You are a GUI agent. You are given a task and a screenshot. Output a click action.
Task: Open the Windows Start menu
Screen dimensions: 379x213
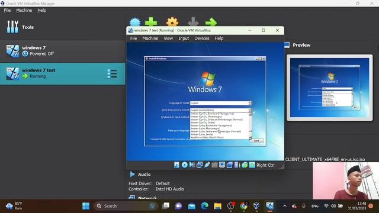[86, 206]
